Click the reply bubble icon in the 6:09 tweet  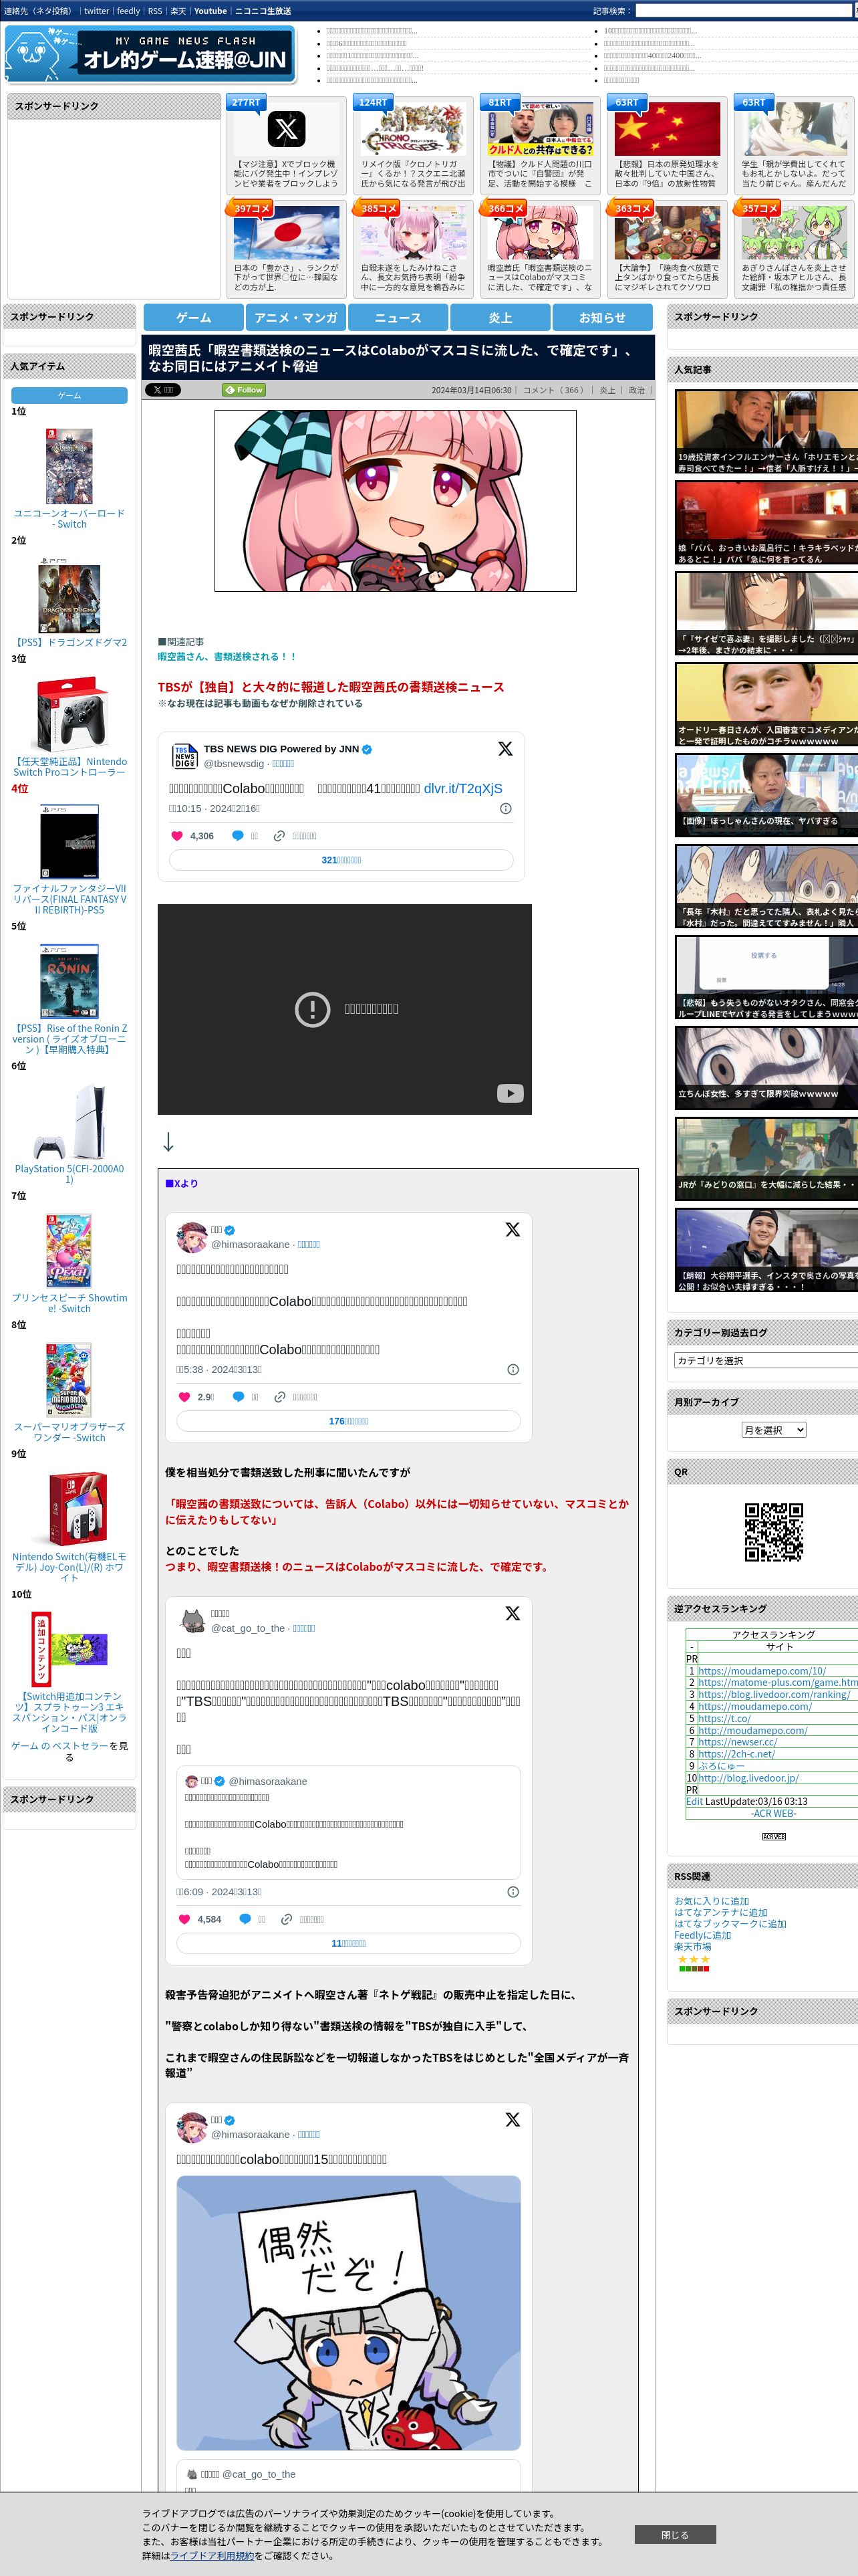coord(245,1919)
